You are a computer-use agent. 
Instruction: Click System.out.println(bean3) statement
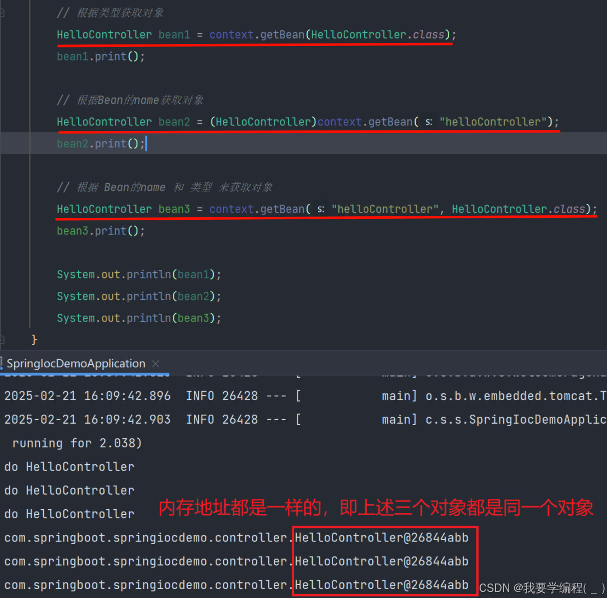click(x=139, y=318)
